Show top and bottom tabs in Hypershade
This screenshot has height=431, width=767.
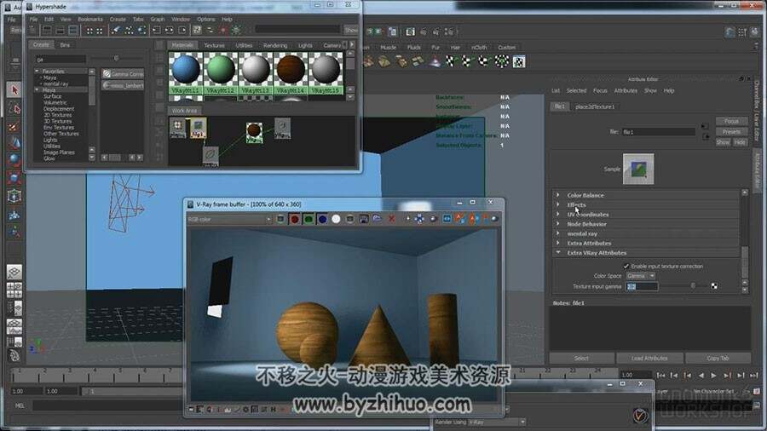[73, 31]
